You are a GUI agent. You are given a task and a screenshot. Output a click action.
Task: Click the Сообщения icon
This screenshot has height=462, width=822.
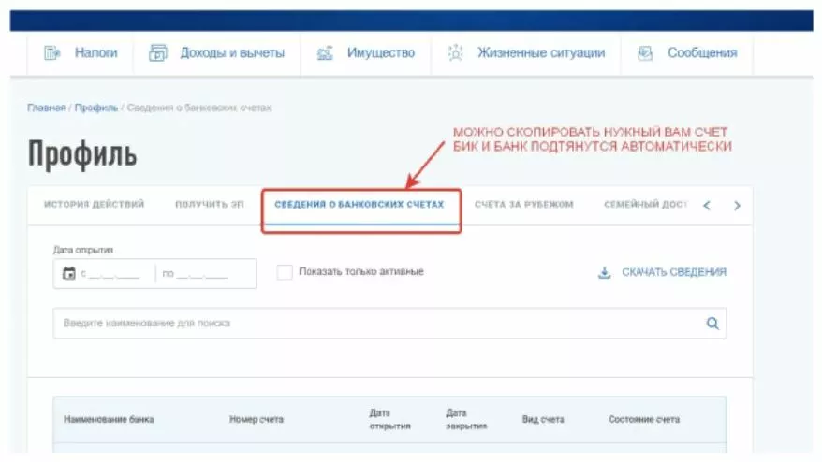click(x=645, y=53)
